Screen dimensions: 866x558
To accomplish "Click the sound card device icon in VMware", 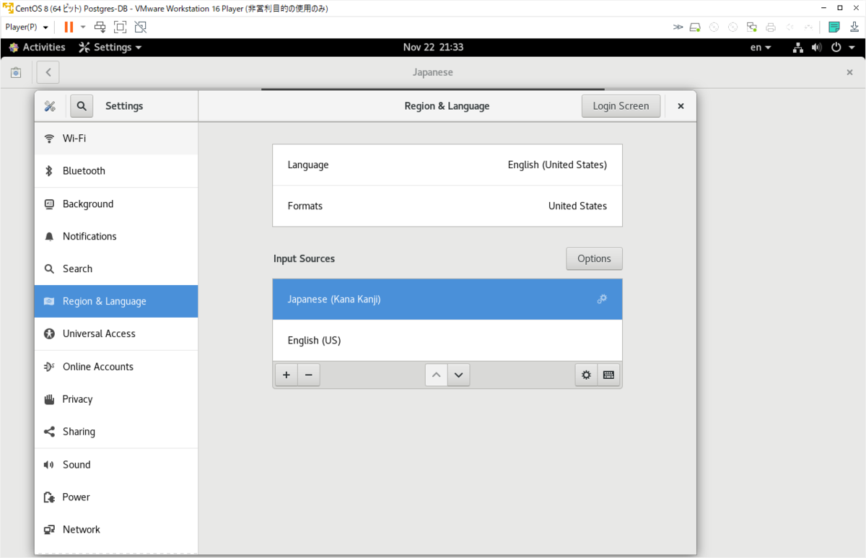I will tap(790, 27).
